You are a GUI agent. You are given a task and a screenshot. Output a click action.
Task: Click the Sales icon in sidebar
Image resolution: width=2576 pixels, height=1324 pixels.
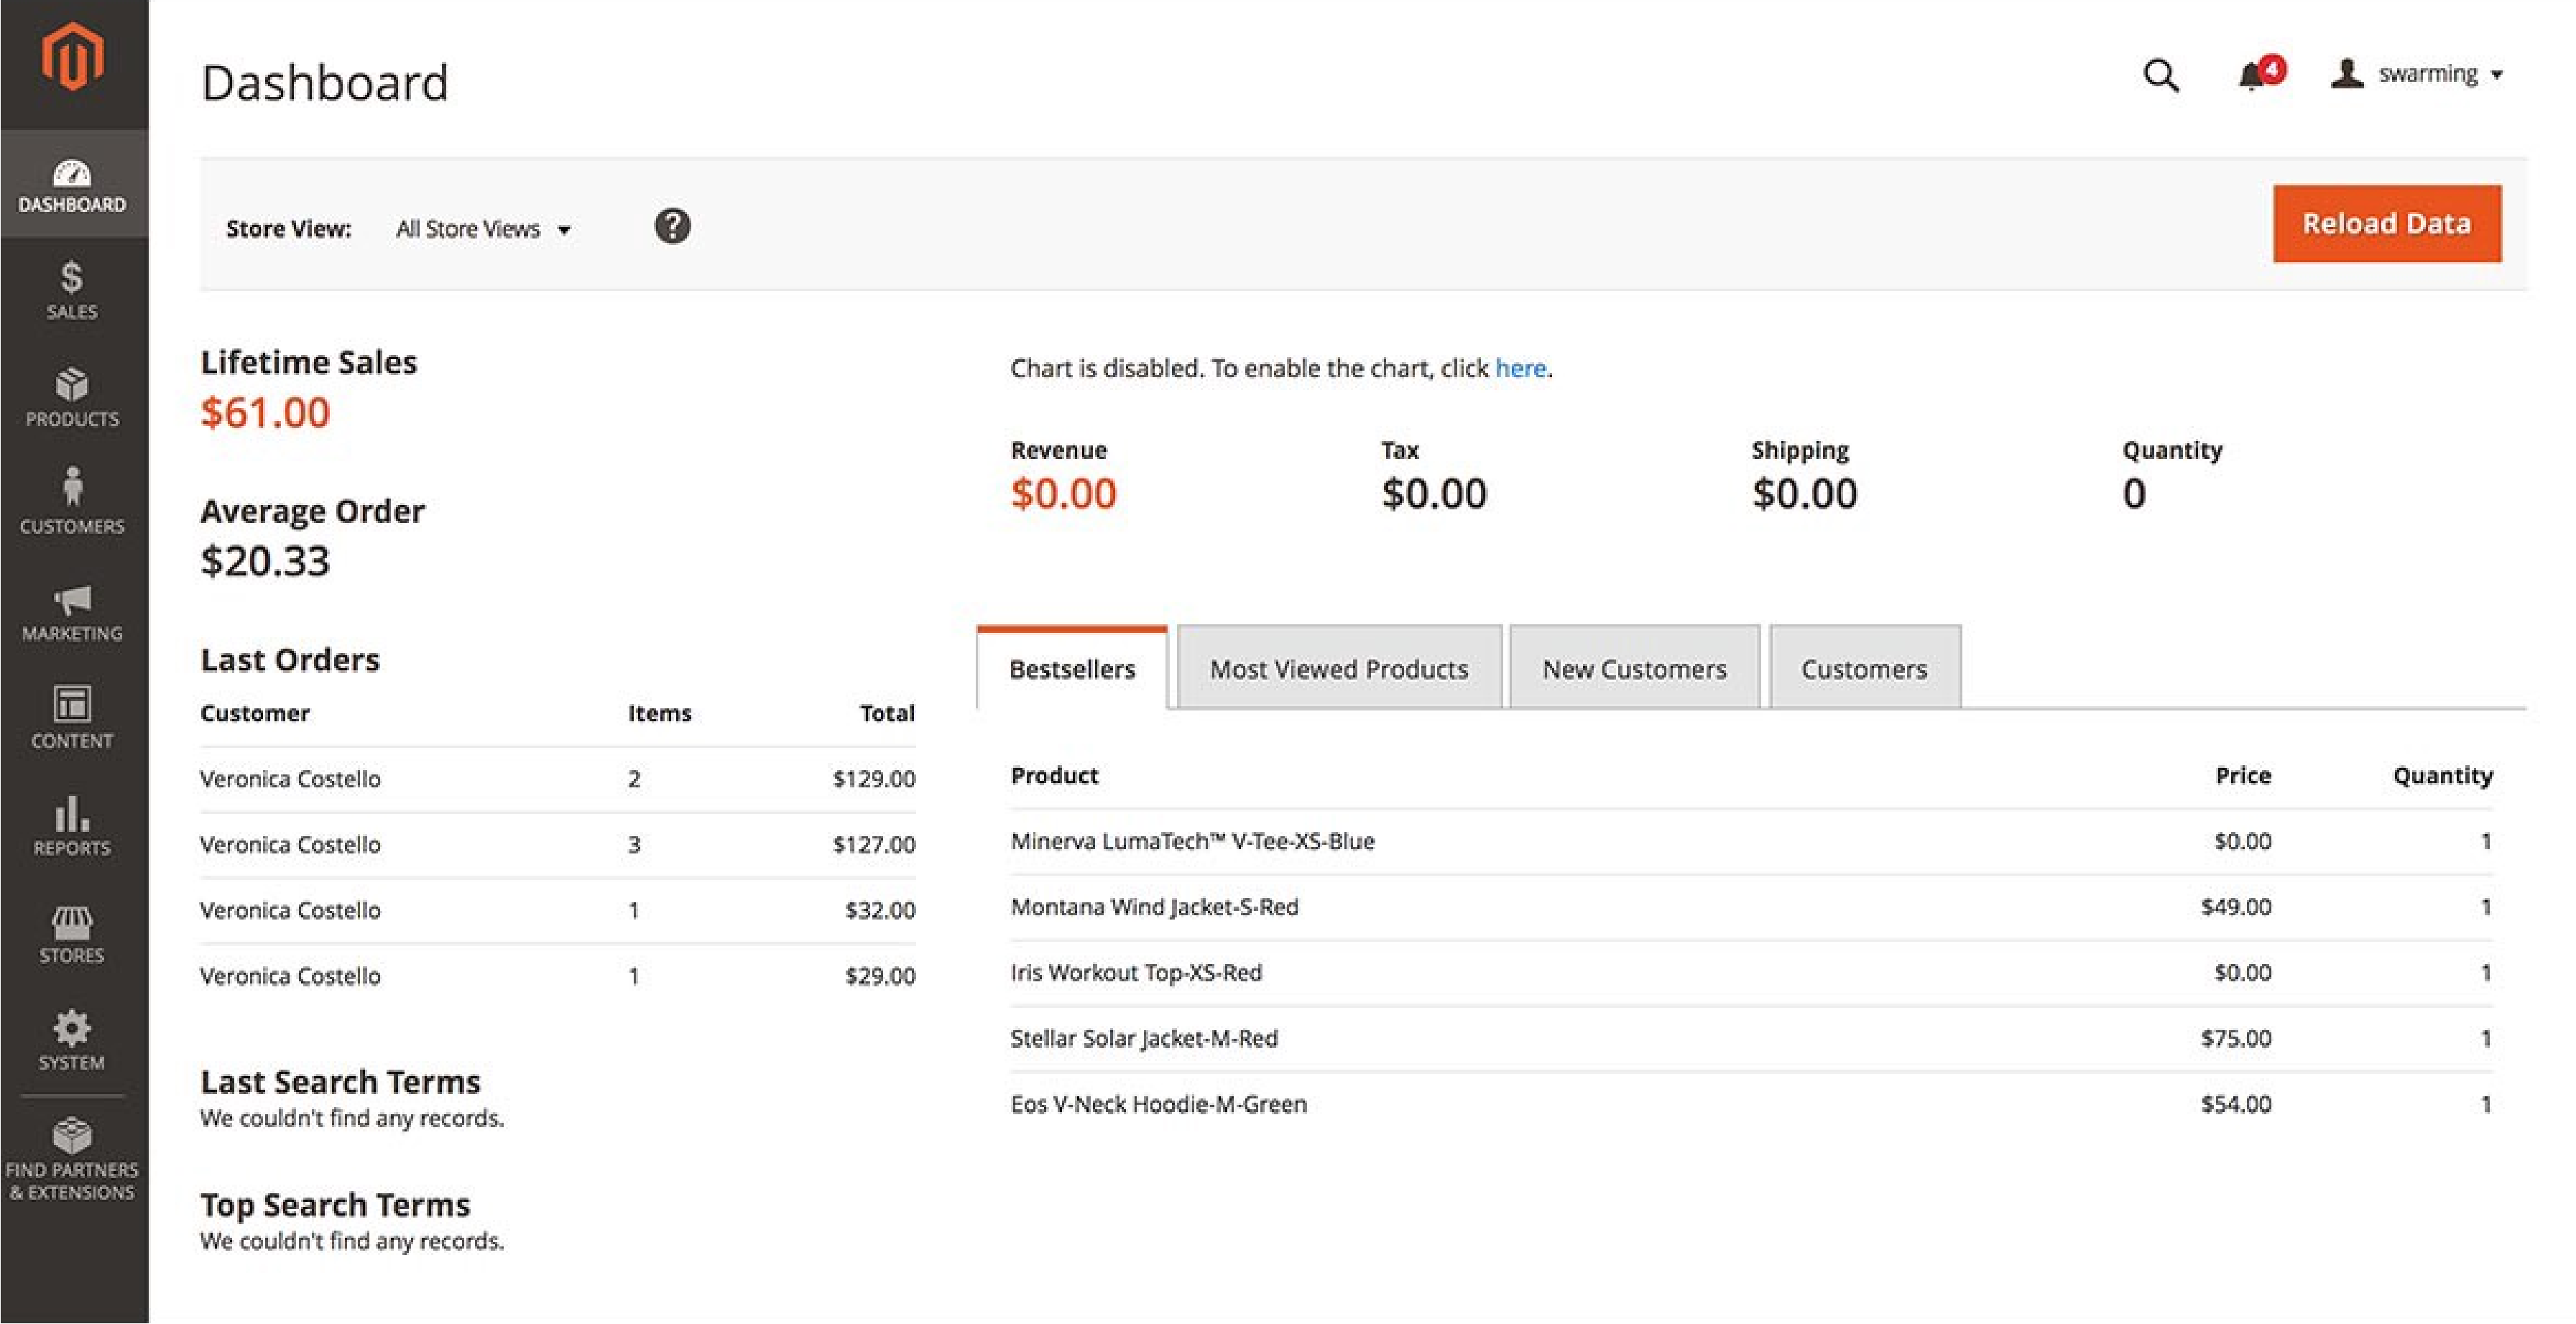click(73, 290)
